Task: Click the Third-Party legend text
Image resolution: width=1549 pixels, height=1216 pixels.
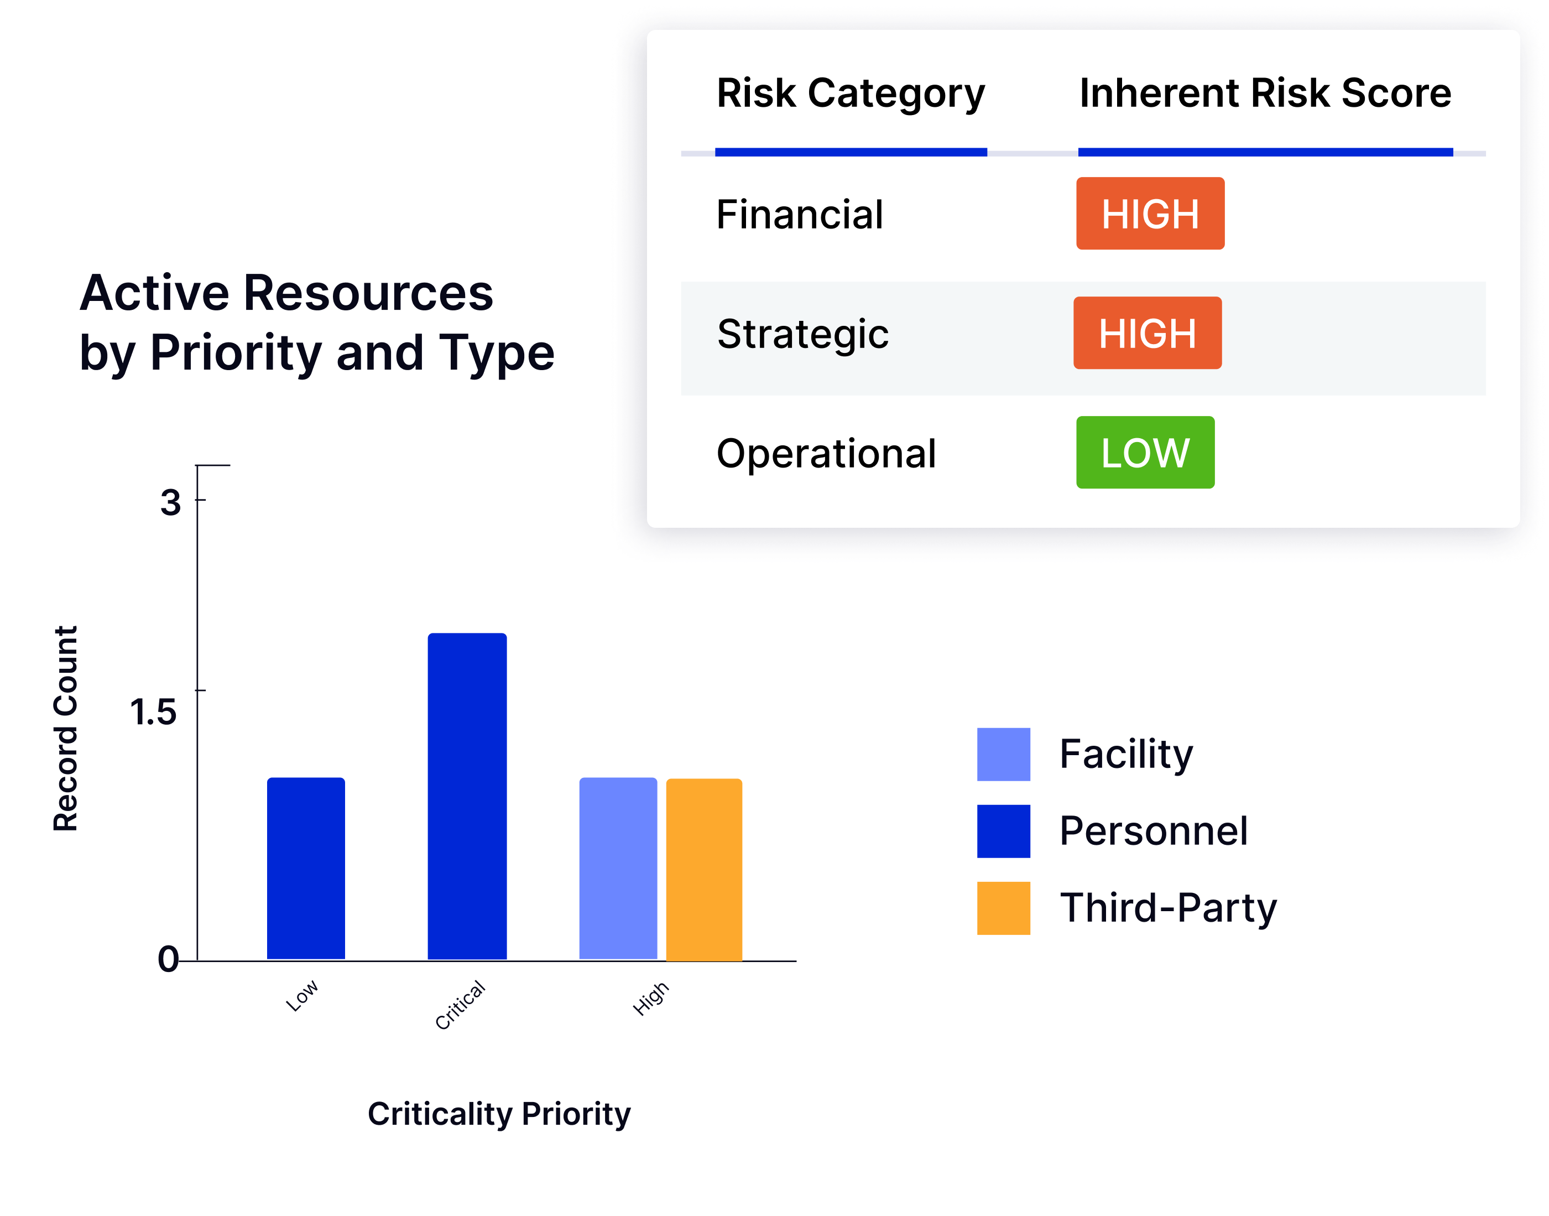Action: 1169,908
